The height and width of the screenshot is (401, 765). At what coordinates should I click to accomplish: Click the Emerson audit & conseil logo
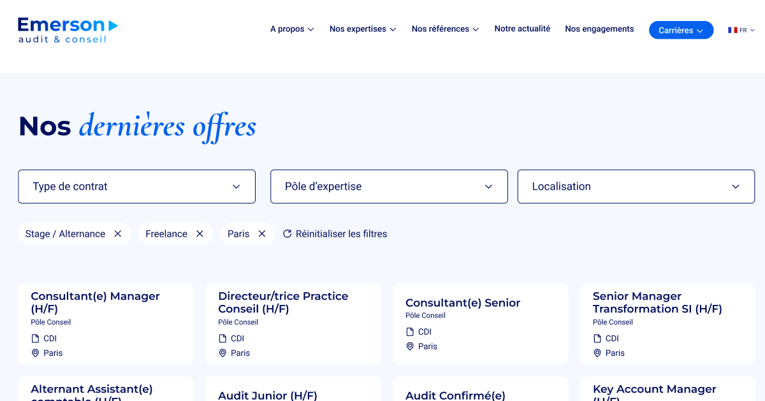[68, 29]
